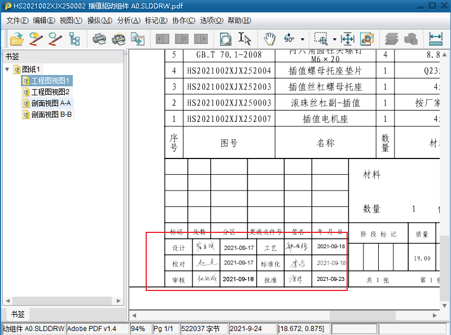Screen dimensions: 451x335
Task: Click the 94% zoom field in status bar
Action: click(139, 328)
